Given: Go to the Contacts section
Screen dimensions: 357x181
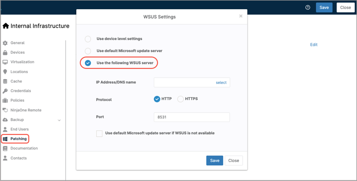Looking at the screenshot, I should pos(18,158).
